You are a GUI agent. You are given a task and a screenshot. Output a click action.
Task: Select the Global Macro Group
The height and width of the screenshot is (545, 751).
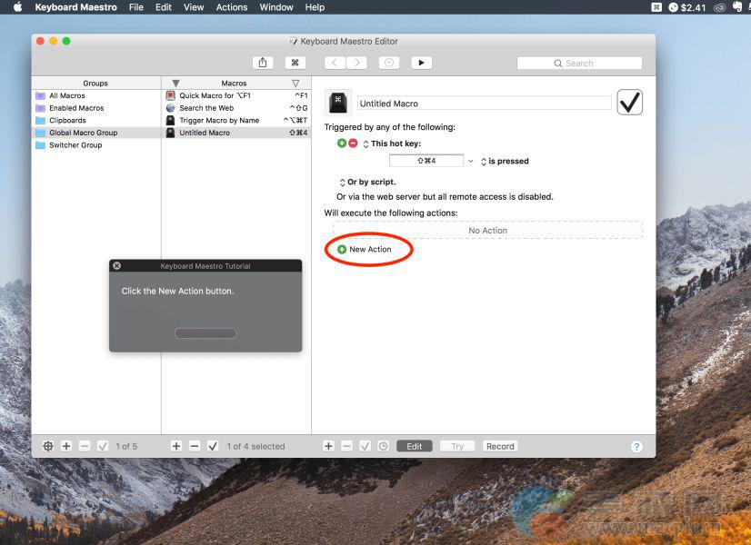[96, 133]
